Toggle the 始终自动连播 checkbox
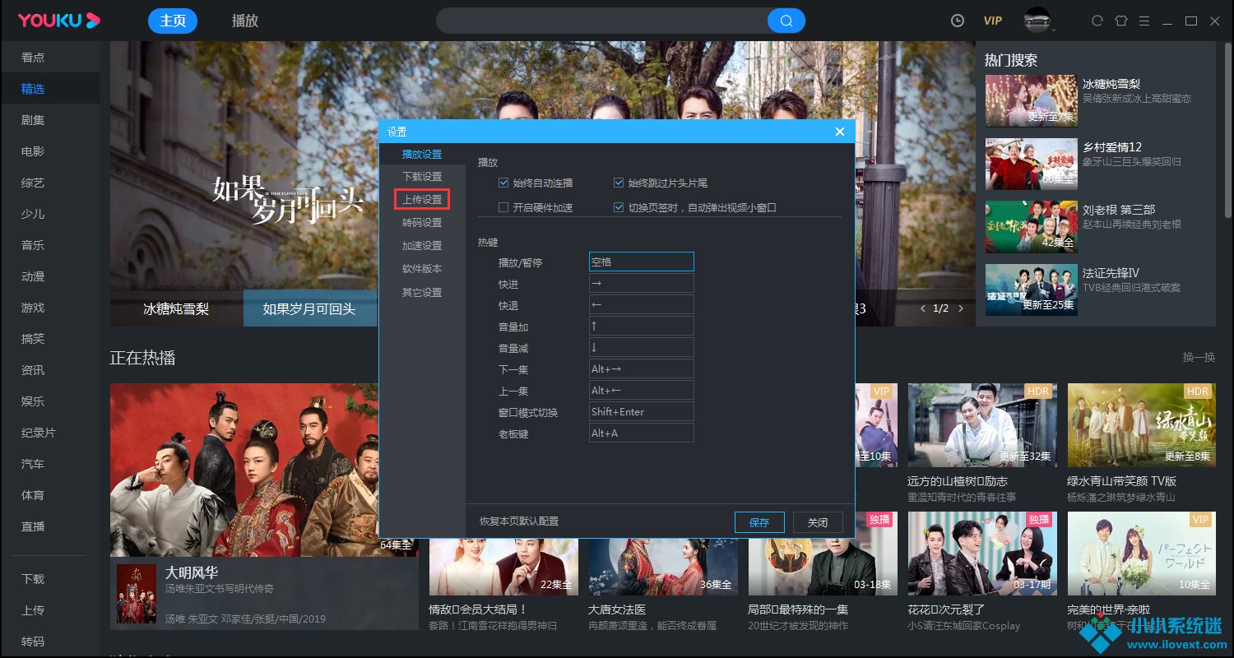This screenshot has width=1234, height=658. point(503,183)
